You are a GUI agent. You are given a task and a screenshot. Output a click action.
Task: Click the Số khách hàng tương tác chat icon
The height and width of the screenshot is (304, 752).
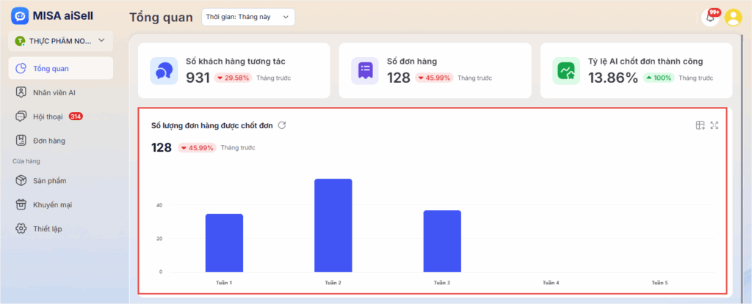(164, 70)
